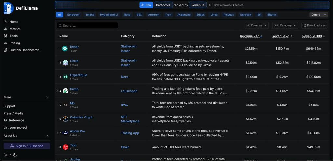Click the search icon beside 'Click to browse'

point(210,5)
